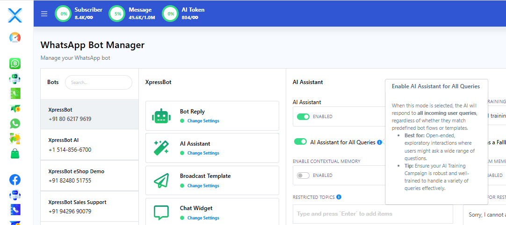Disable the AI Assistant enabled toggle
Image resolution: width=506 pixels, height=225 pixels.
coord(303,117)
